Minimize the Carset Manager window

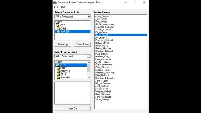coord(126,3)
